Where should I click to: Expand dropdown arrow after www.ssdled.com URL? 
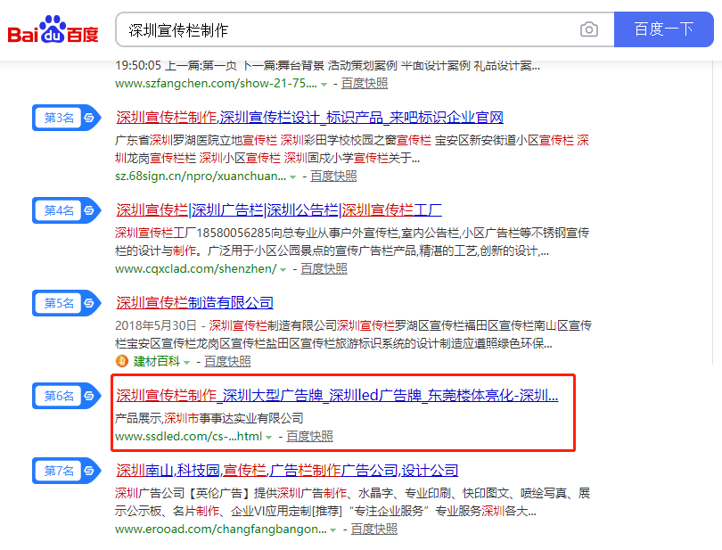269,437
